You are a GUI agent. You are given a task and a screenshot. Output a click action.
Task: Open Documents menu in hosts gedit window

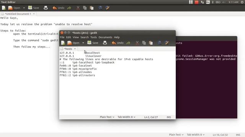click(x=105, y=37)
